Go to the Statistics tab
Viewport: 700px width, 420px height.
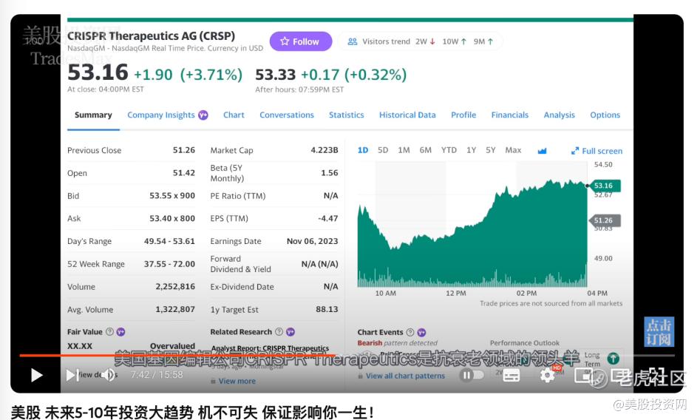pyautogui.click(x=347, y=115)
